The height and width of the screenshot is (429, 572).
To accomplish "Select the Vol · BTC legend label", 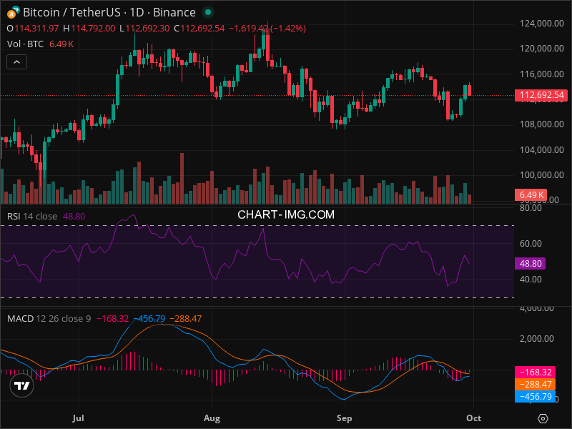I will [25, 44].
